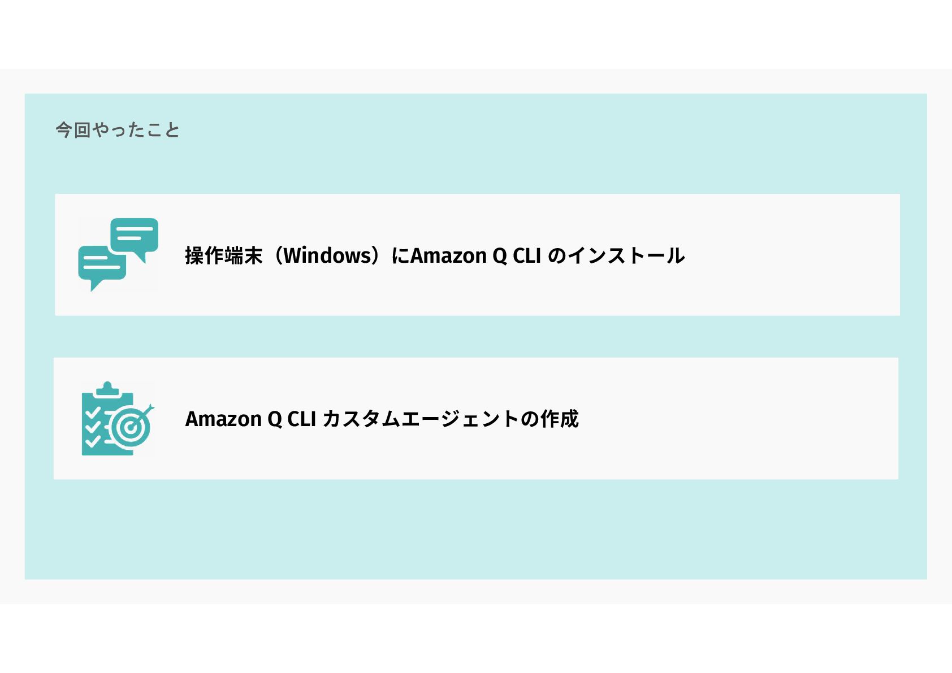The width and height of the screenshot is (952, 673).
Task: Click the bottom checkmark on the clipboard icon
Action: pyautogui.click(x=92, y=440)
